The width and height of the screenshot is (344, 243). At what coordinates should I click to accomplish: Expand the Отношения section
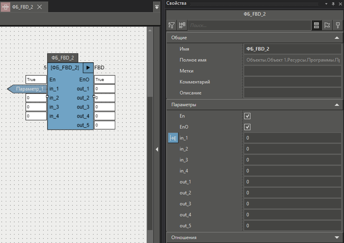click(337, 238)
